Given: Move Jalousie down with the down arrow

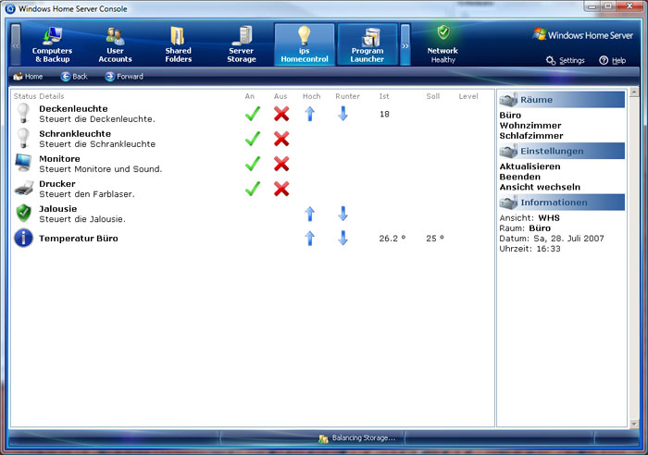Looking at the screenshot, I should coord(343,214).
